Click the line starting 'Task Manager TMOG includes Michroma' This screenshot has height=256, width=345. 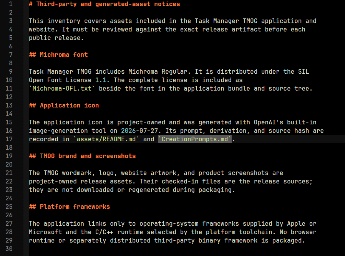[x=169, y=72]
